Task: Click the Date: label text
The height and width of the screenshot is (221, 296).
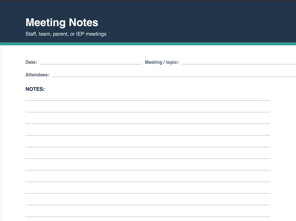Action: tap(31, 62)
